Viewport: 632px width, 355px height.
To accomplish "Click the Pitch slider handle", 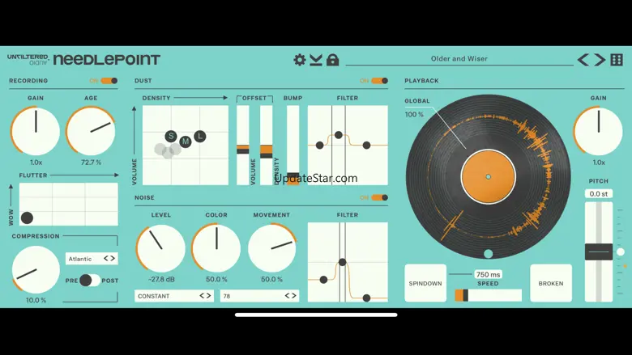I will (599, 251).
